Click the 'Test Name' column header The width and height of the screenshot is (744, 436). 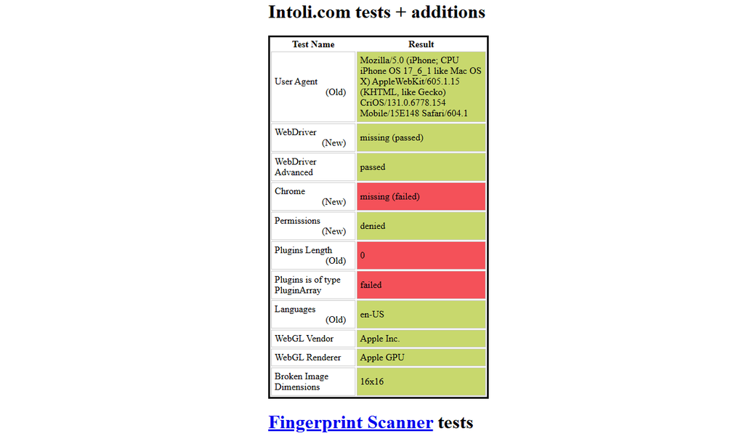(x=313, y=44)
